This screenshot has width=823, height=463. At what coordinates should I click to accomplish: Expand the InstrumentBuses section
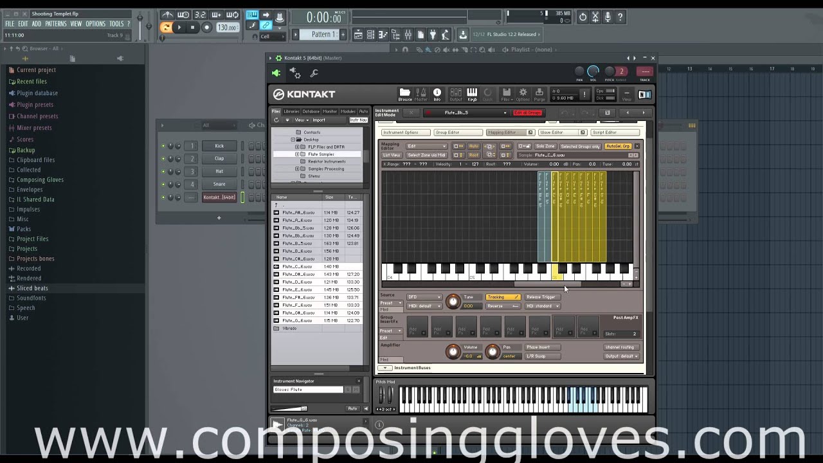(x=385, y=368)
